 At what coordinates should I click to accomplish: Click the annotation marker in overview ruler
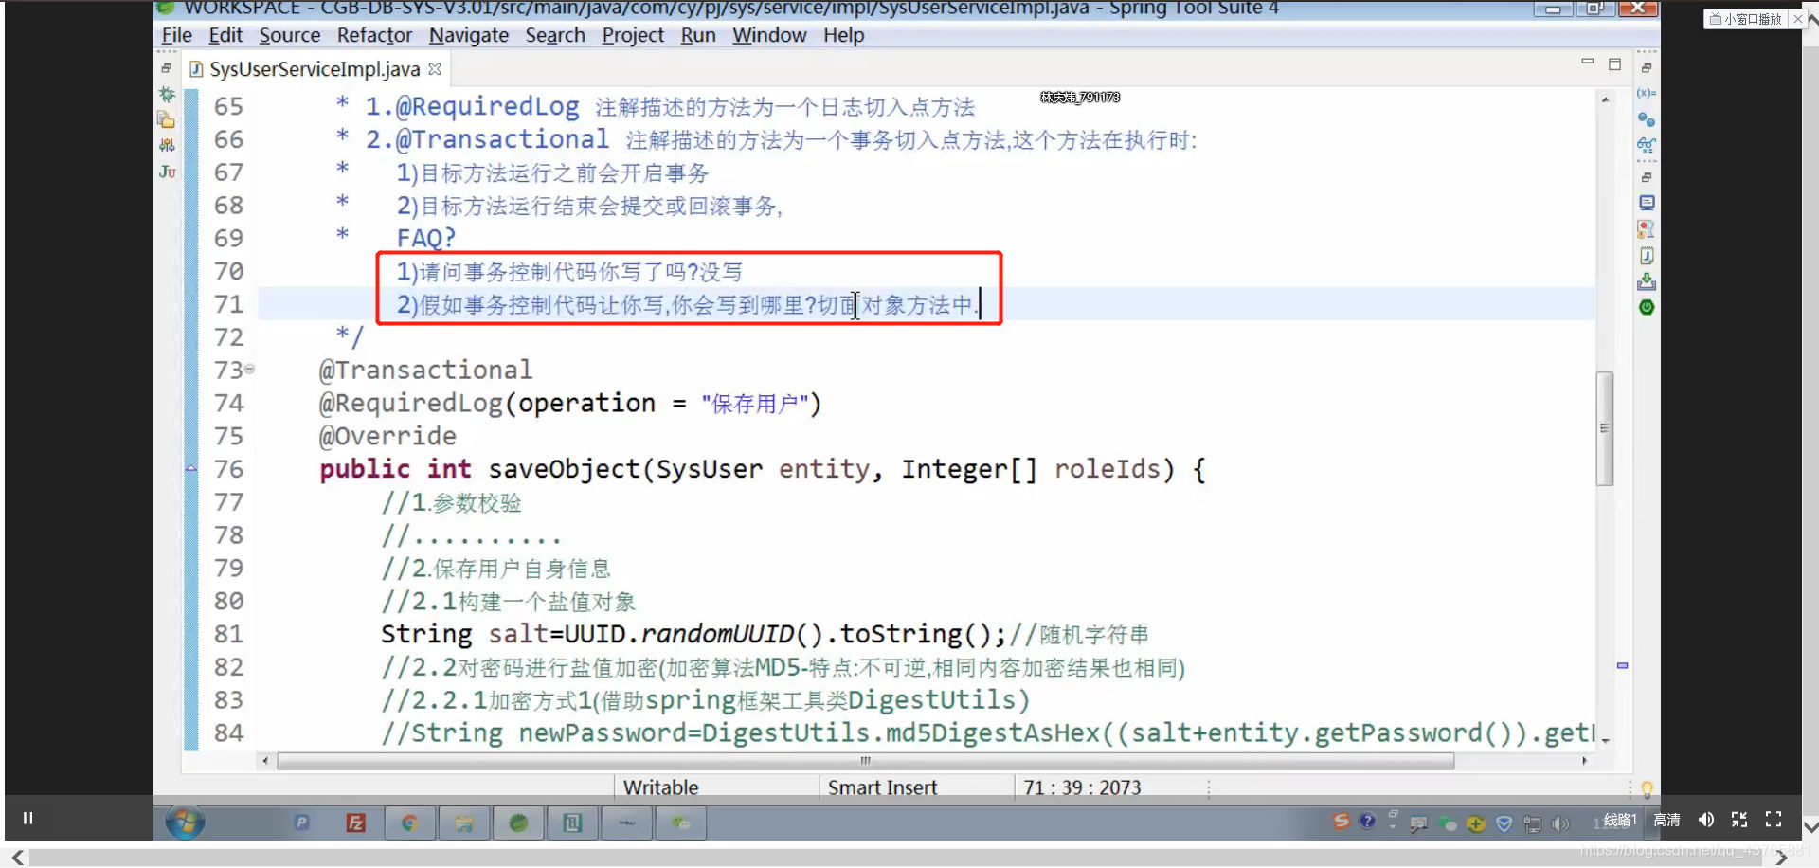coord(1622,665)
